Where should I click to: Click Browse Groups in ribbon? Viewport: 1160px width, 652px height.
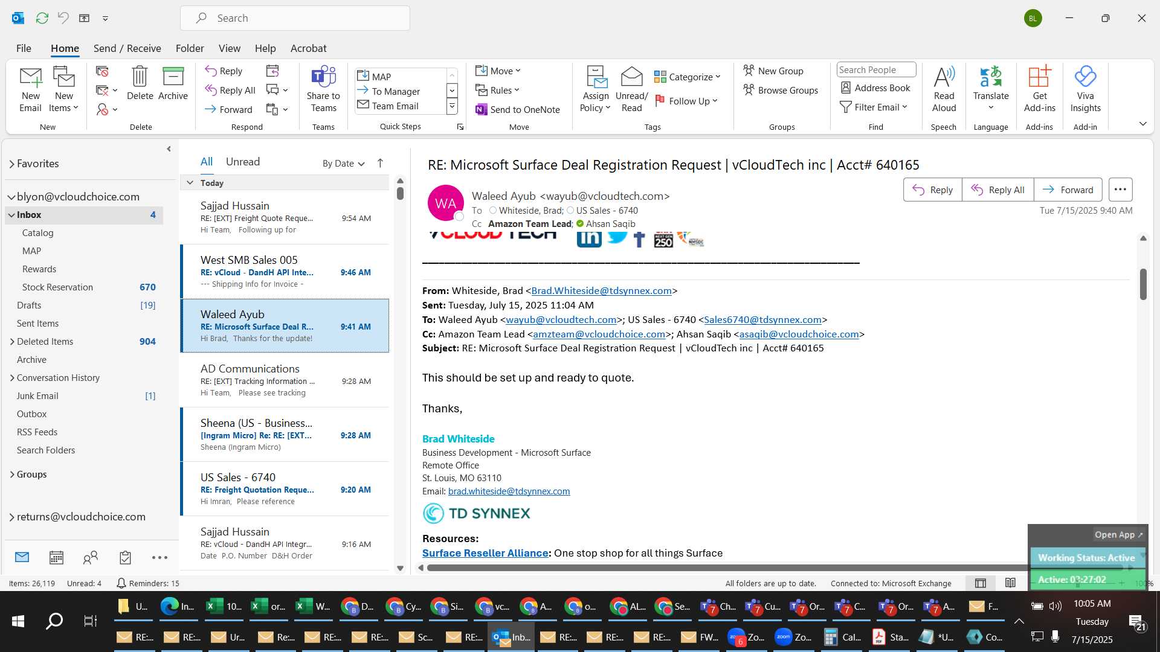click(781, 90)
